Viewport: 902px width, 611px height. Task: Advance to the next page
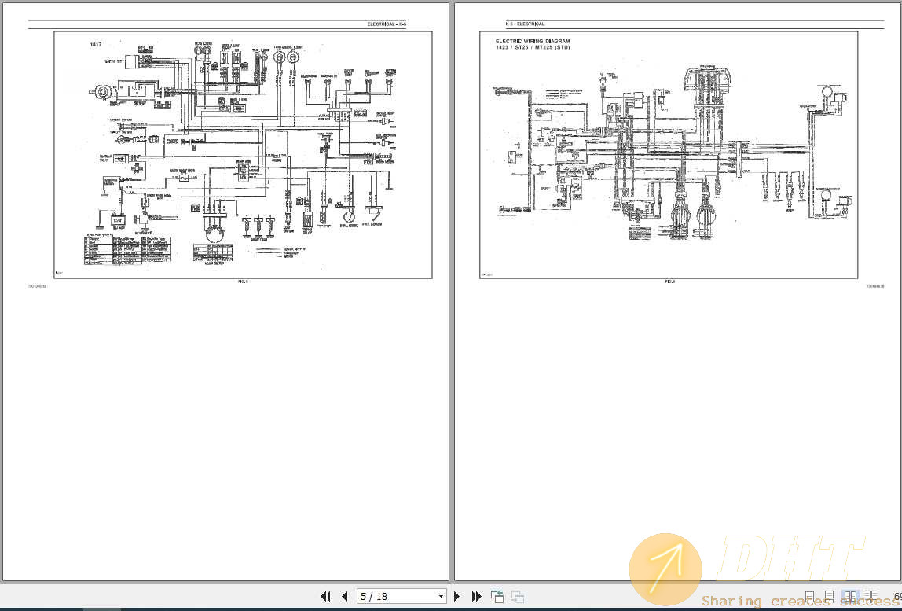(x=457, y=596)
